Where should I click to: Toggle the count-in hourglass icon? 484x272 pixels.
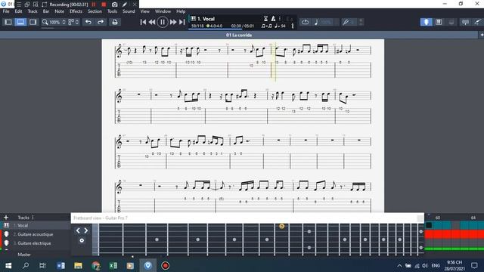(265, 18)
